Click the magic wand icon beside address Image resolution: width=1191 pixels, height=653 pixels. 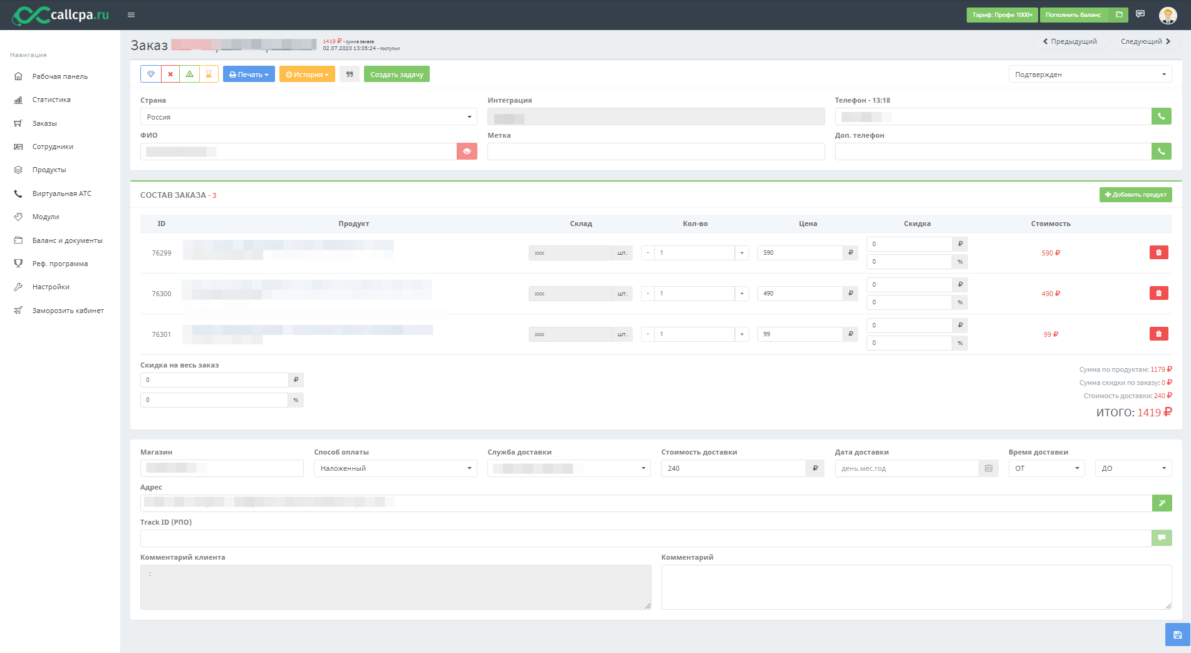click(1162, 503)
